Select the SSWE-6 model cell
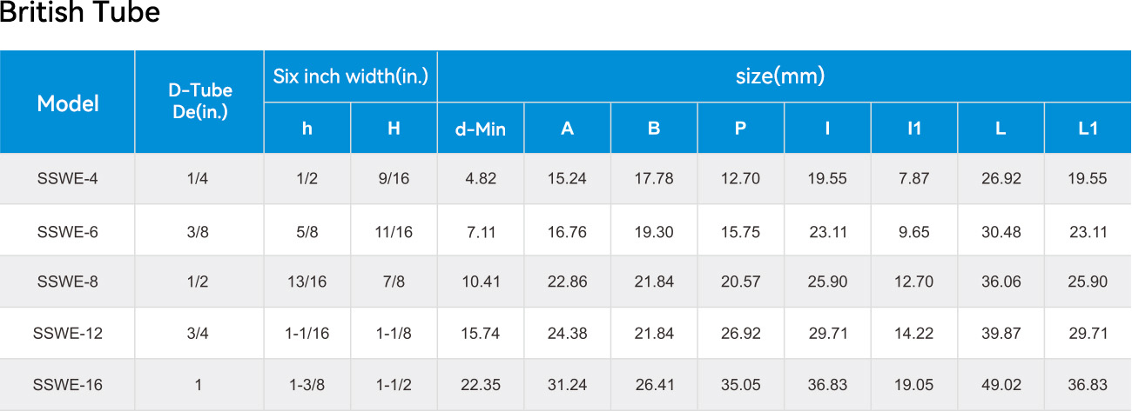This screenshot has height=411, width=1132. point(67,230)
